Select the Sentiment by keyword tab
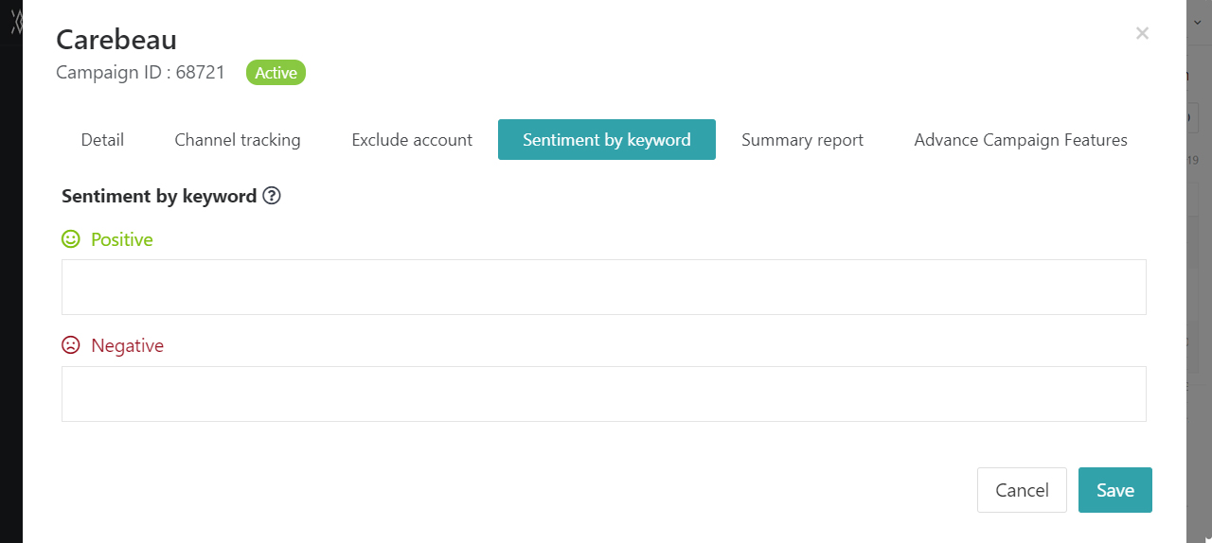The width and height of the screenshot is (1212, 543). coord(607,140)
